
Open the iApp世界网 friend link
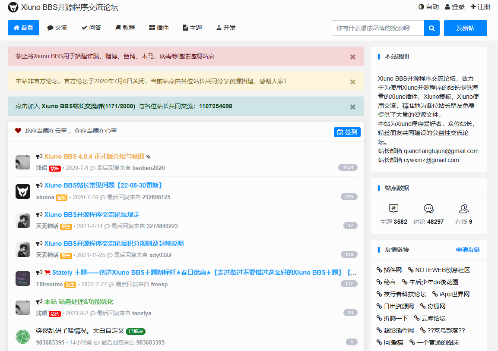point(451,294)
